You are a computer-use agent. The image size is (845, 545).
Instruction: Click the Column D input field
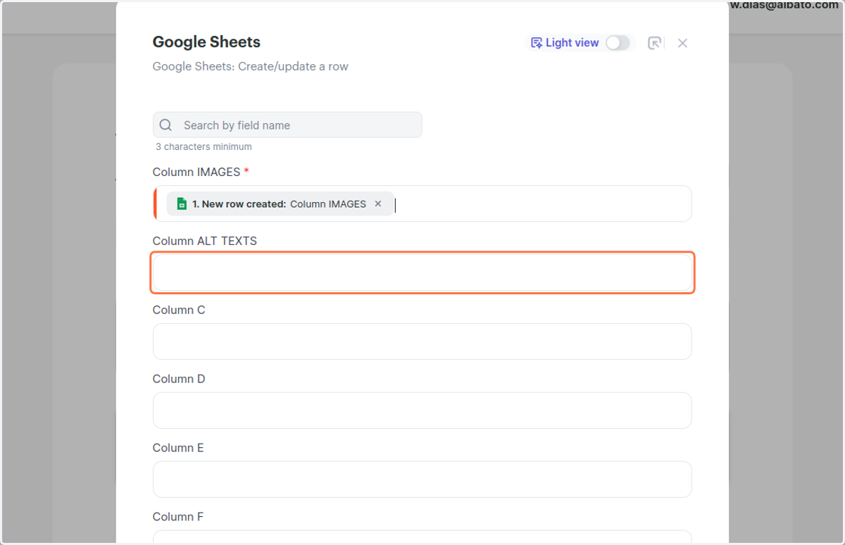pos(423,411)
